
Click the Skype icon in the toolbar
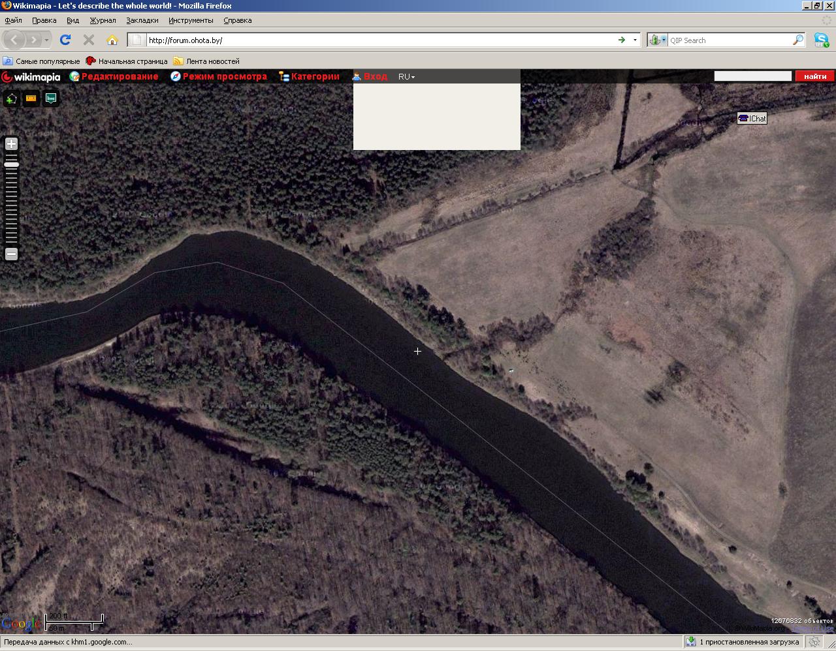821,40
